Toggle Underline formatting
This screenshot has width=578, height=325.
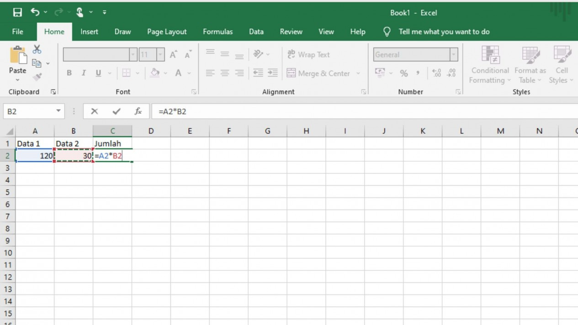click(x=98, y=73)
